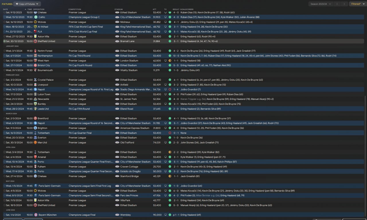This screenshot has width=367, height=220.
Task: Click the FLA club badge
Action: click(36, 32)
